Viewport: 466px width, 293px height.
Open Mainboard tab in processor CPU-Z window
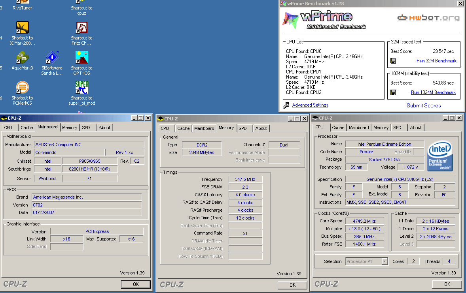tap(359, 128)
